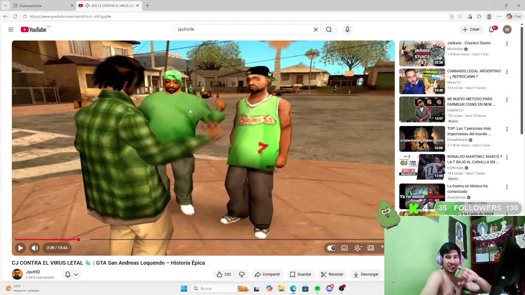The width and height of the screenshot is (525, 295).
Task: Toggle subtitles on the player
Action: click(345, 248)
